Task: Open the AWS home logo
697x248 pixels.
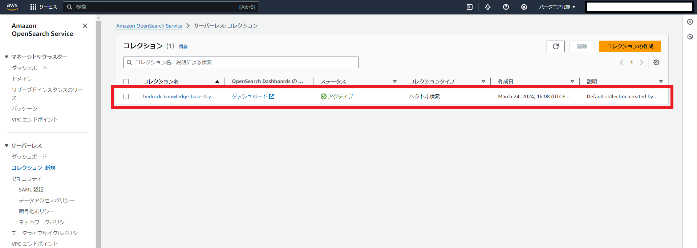Action: click(12, 7)
